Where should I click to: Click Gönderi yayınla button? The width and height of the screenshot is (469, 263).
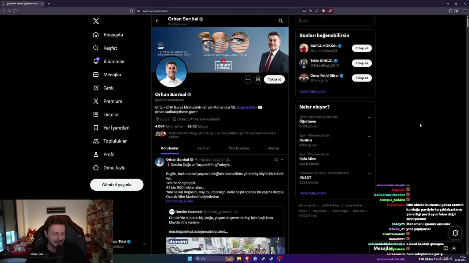pyautogui.click(x=117, y=185)
